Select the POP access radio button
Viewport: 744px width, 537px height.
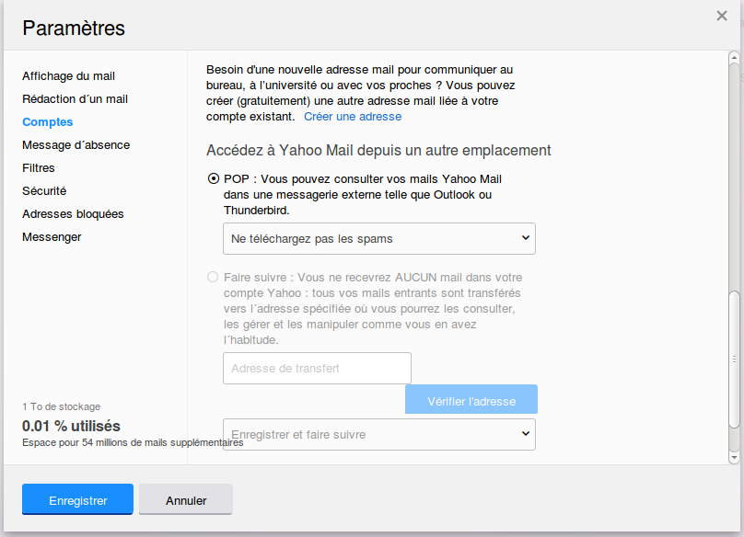pos(214,179)
